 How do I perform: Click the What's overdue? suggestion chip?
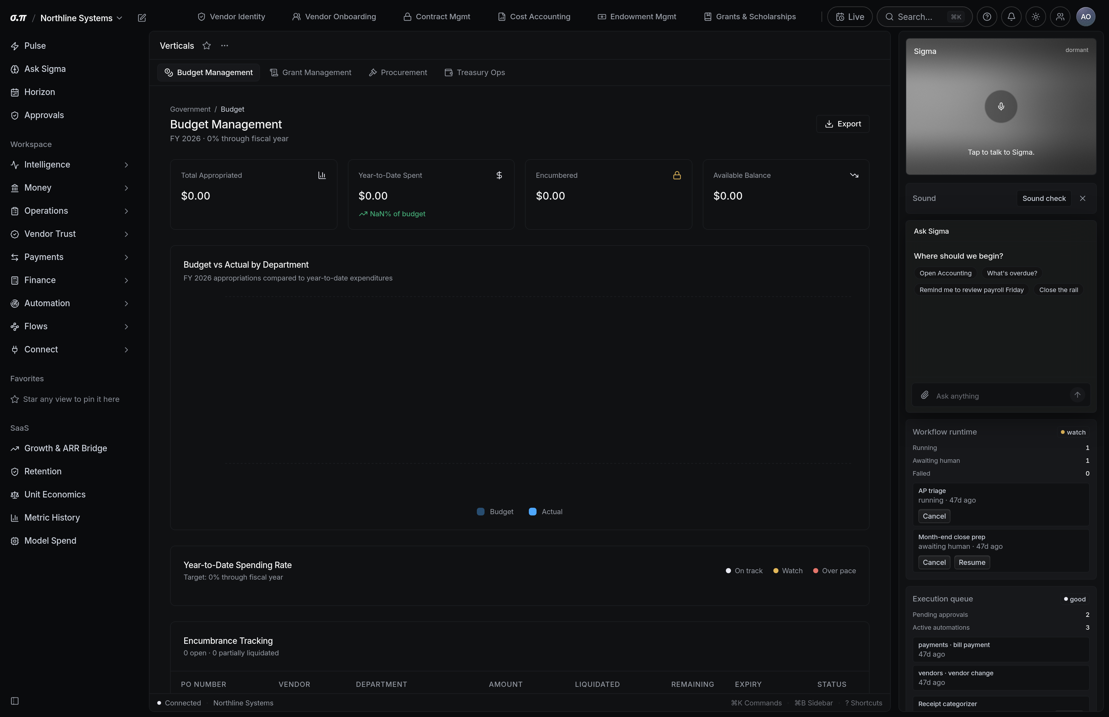coord(1012,273)
